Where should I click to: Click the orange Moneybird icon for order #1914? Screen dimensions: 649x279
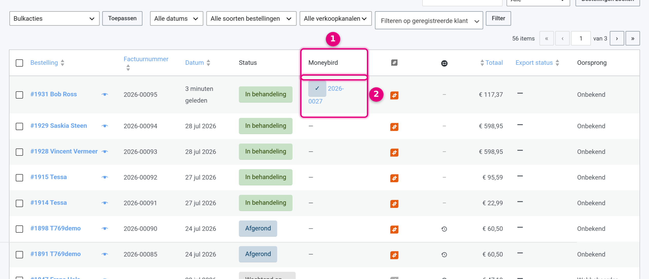(x=394, y=204)
